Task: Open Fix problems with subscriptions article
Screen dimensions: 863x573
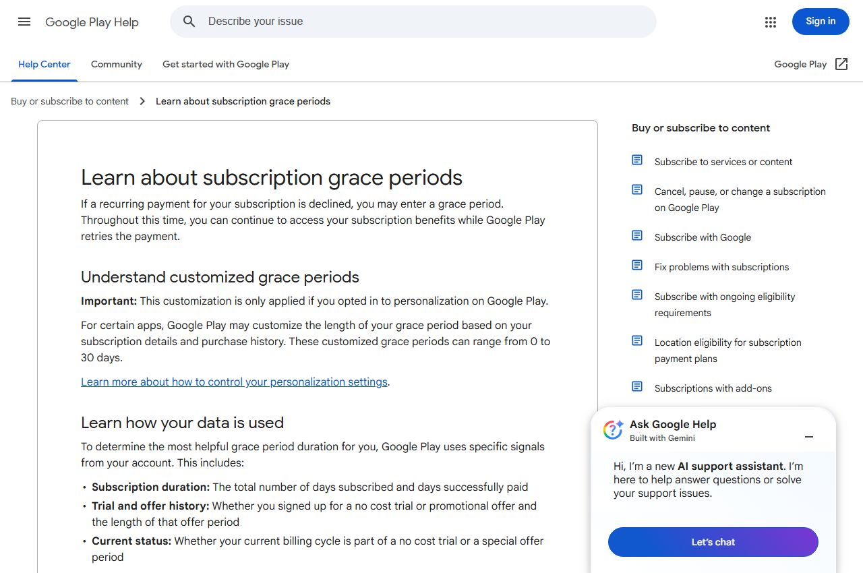Action: point(721,267)
